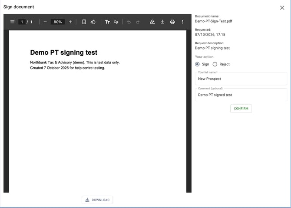Click the toolbar download arrow icon
291x208 pixels.
pos(162,22)
